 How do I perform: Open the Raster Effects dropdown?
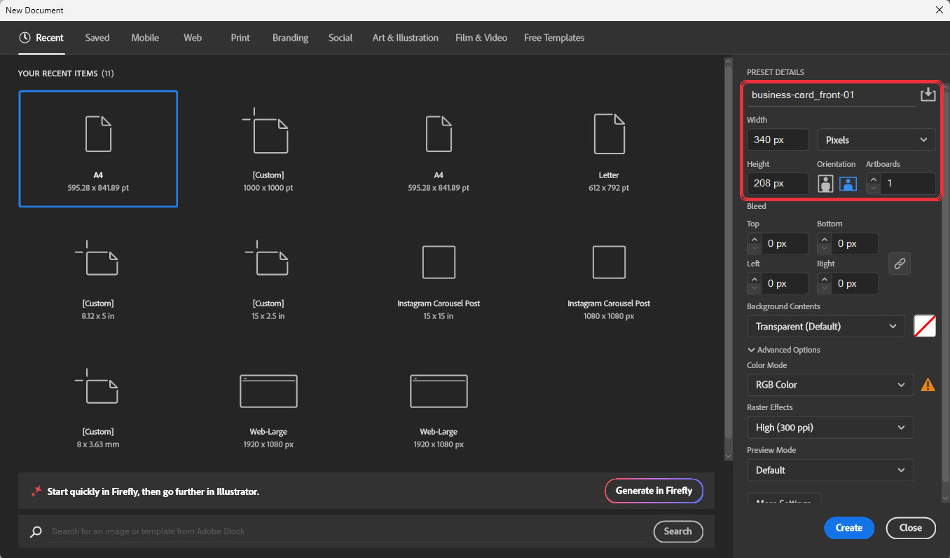coord(830,427)
